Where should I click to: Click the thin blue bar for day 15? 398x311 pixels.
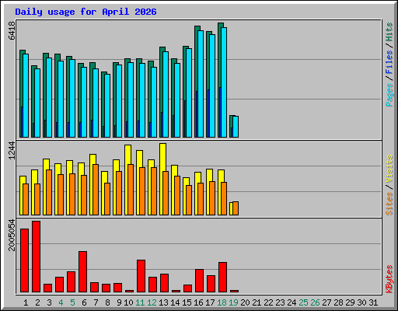pos(185,119)
